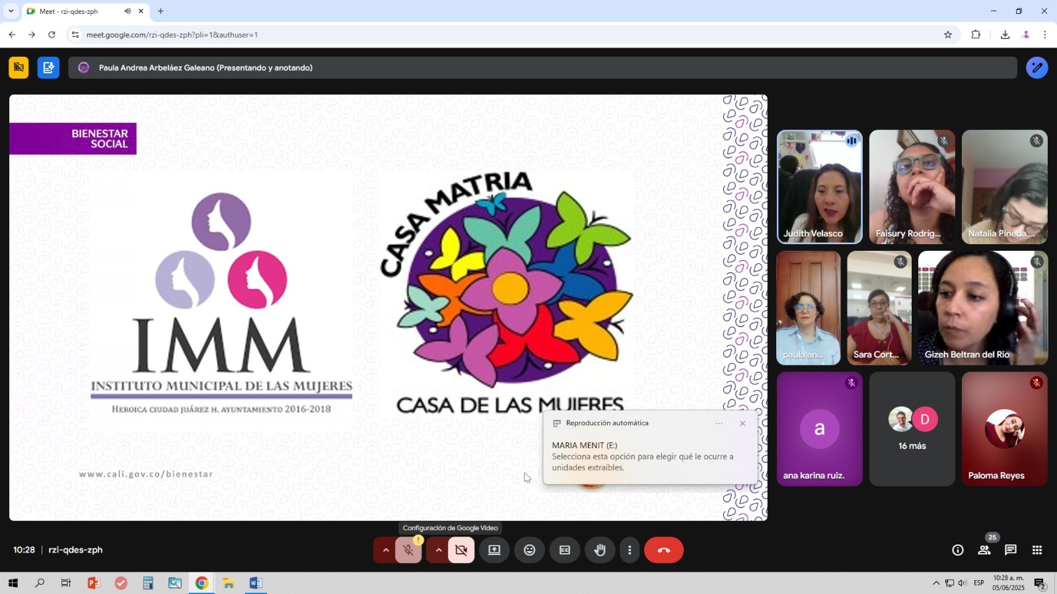Screen dimensions: 1057x594
Task: Open the emoji reactions button
Action: [529, 550]
